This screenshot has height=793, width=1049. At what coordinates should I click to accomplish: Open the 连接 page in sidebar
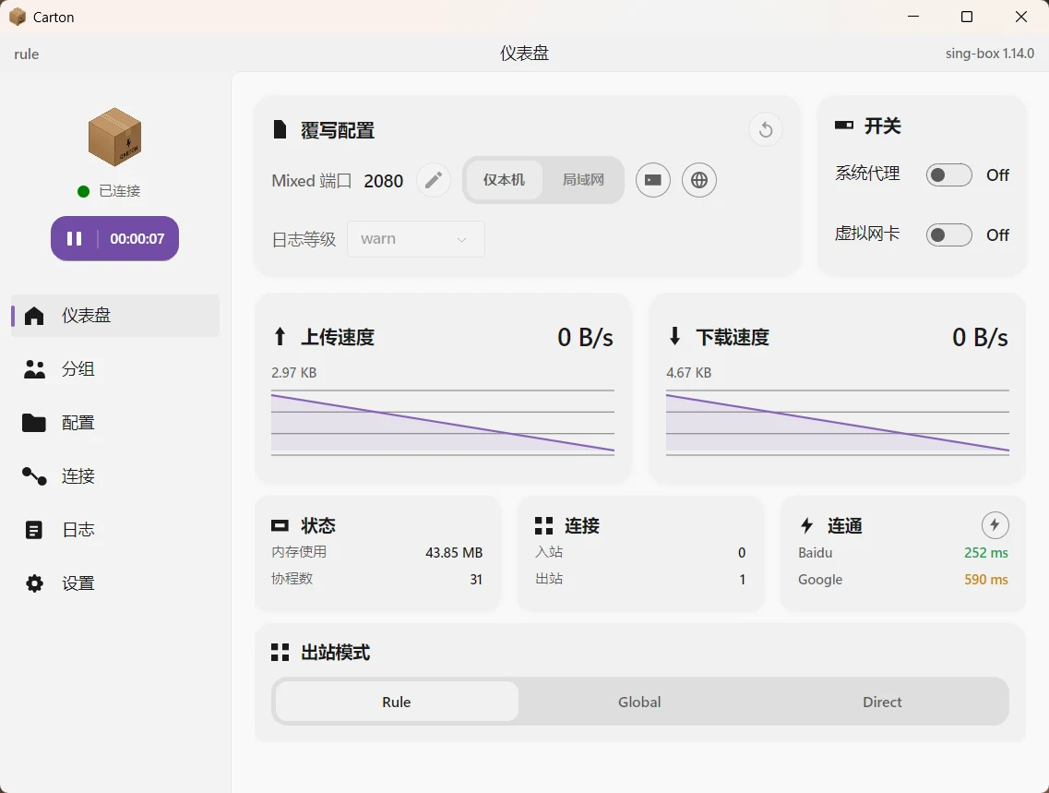pyautogui.click(x=115, y=475)
